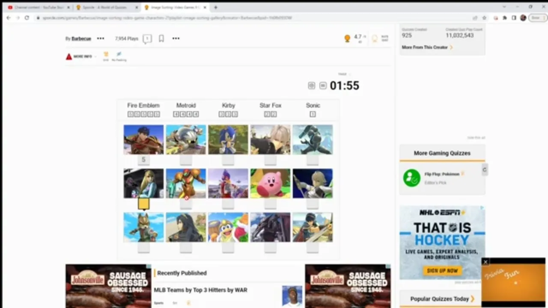The width and height of the screenshot is (548, 308).
Task: Open the three-dot menu after the bookmark
Action: (176, 38)
